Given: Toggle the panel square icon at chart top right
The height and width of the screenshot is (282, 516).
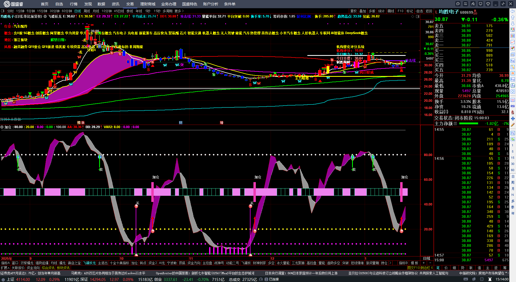Looking at the screenshot, I should [x=418, y=16].
